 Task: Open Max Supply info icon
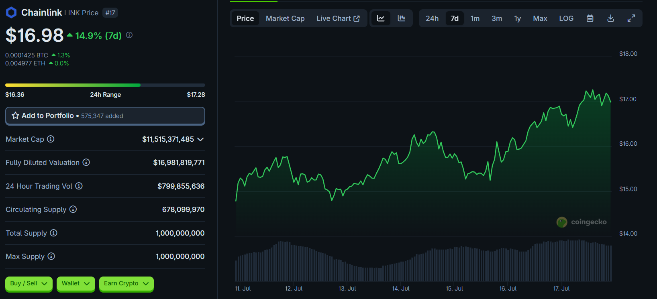[x=51, y=256]
